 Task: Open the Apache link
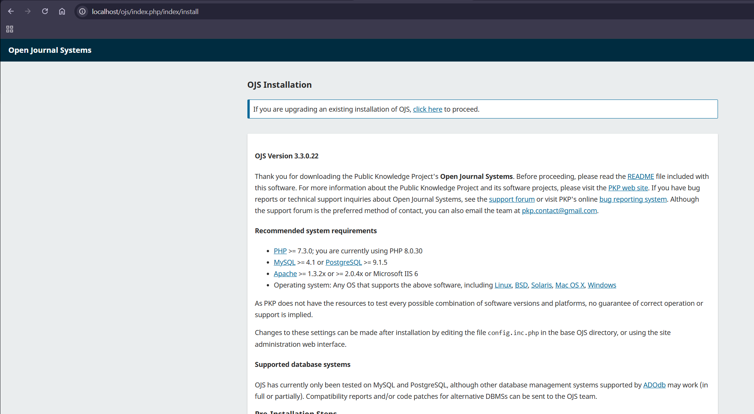[x=285, y=274]
